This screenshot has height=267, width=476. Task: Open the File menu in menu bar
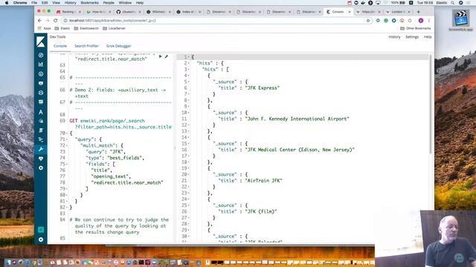click(x=34, y=3)
